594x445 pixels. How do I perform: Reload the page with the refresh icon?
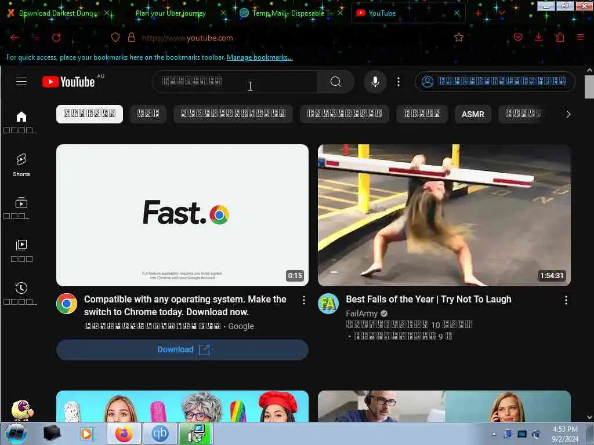(x=56, y=38)
